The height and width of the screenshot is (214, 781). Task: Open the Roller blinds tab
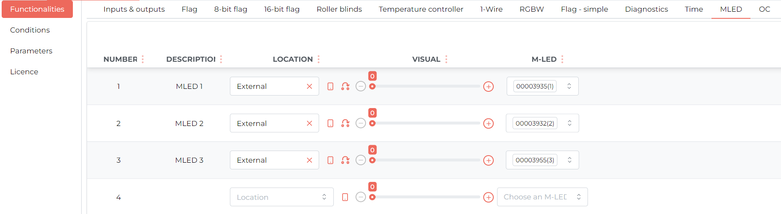pyautogui.click(x=339, y=9)
